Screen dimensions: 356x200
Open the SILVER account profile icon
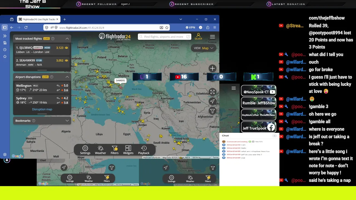pyautogui.click(x=198, y=37)
